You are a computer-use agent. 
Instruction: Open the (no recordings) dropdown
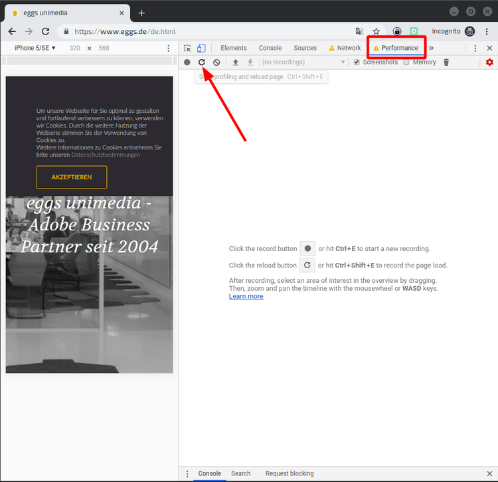[x=303, y=62]
